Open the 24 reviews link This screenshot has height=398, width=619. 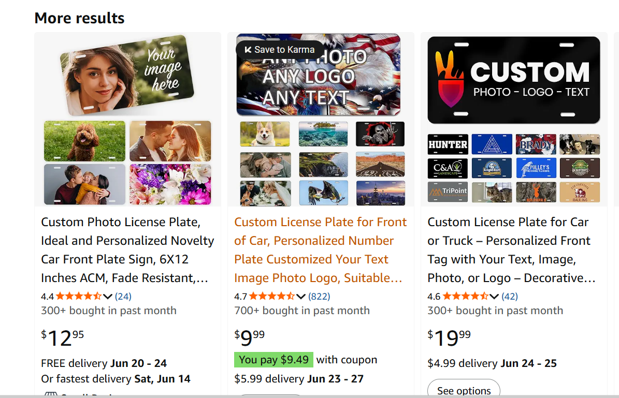coord(123,297)
